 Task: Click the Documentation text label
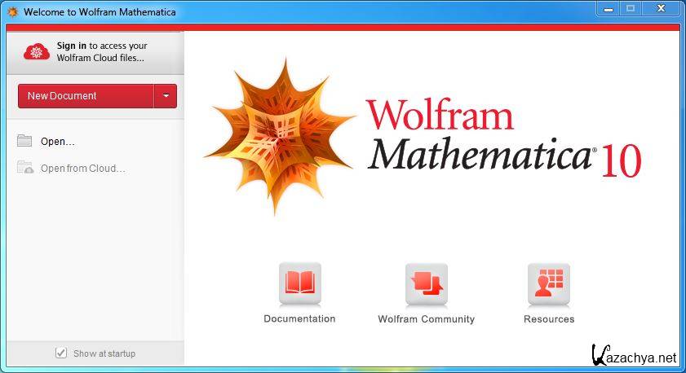299,319
